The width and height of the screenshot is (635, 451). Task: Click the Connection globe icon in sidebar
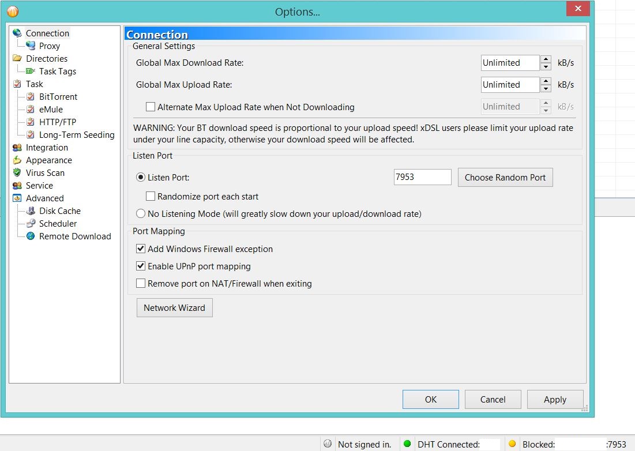(17, 33)
